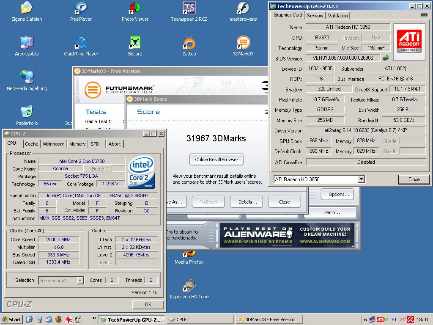Show hidden system tray icons
Image resolution: width=433 pixels, height=325 pixels.
point(365,319)
